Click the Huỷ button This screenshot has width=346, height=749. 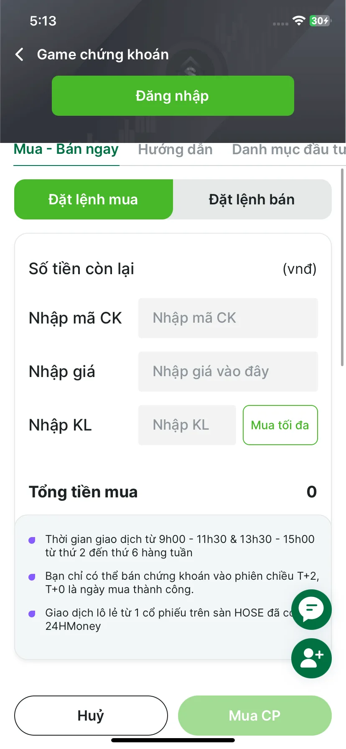[91, 716]
